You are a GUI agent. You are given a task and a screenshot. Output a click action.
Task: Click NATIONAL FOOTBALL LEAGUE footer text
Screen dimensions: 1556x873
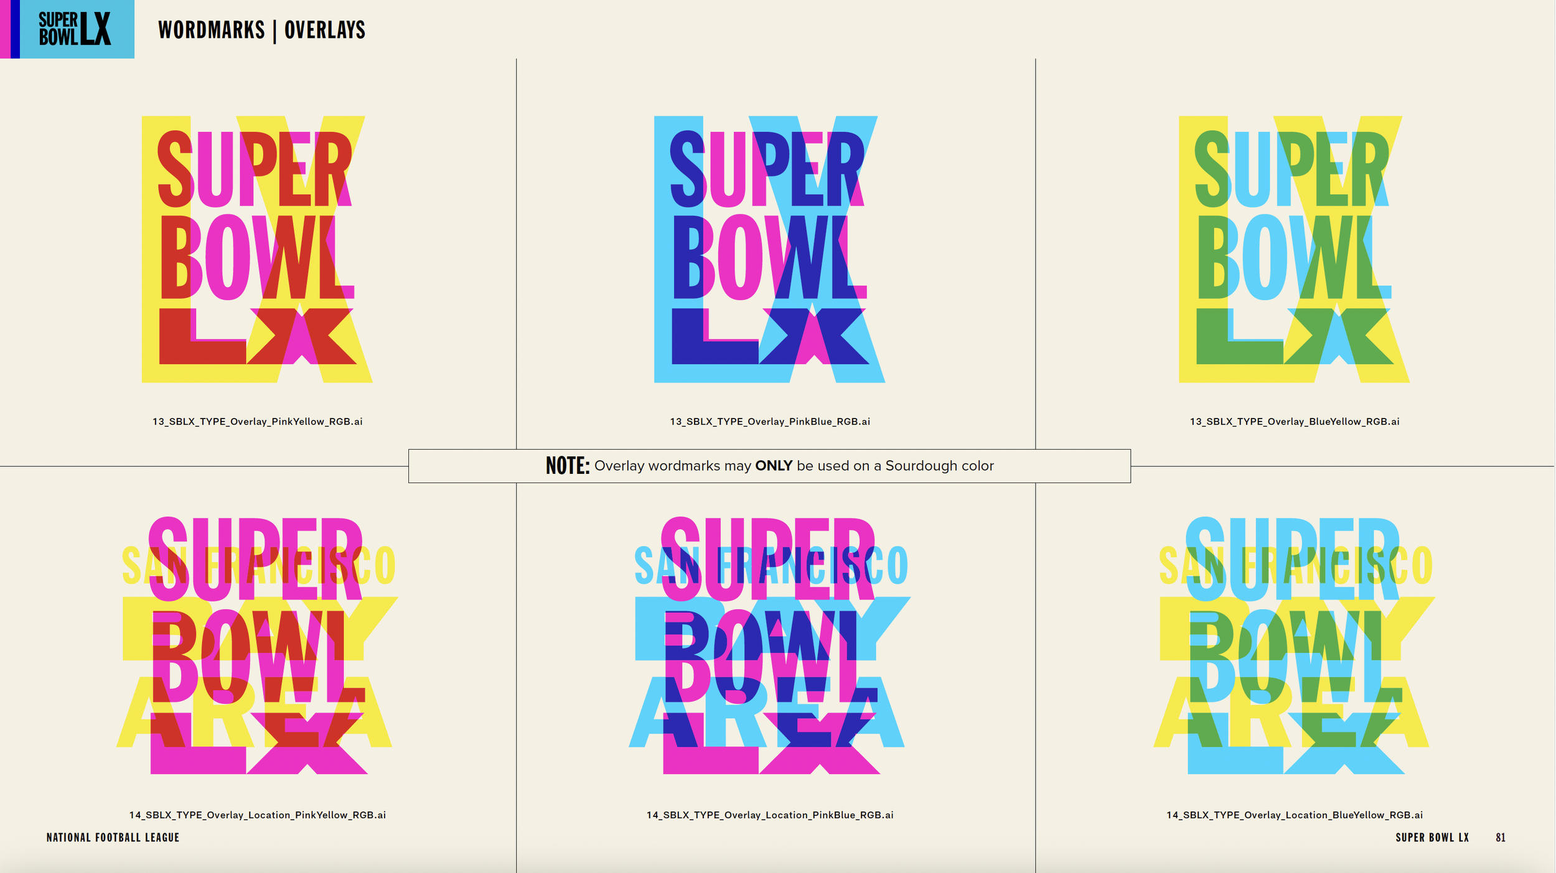pos(113,838)
